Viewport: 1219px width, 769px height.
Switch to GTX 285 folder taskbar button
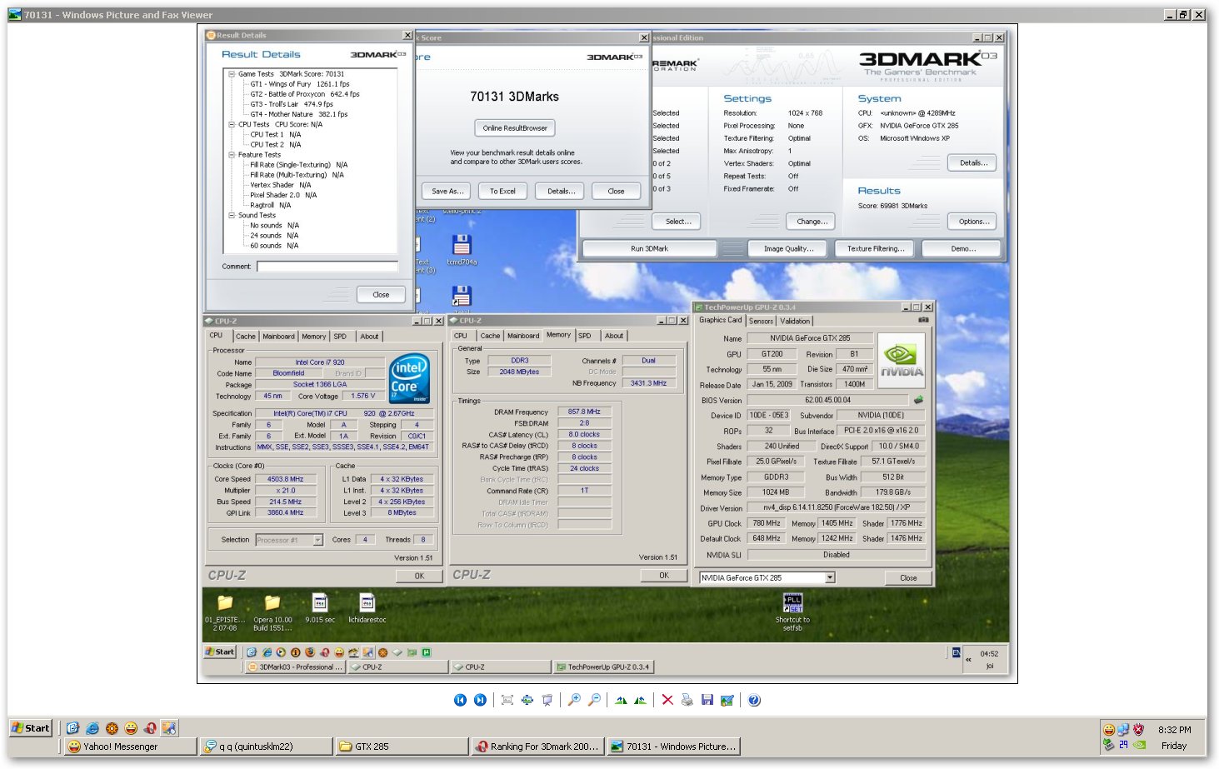402,747
